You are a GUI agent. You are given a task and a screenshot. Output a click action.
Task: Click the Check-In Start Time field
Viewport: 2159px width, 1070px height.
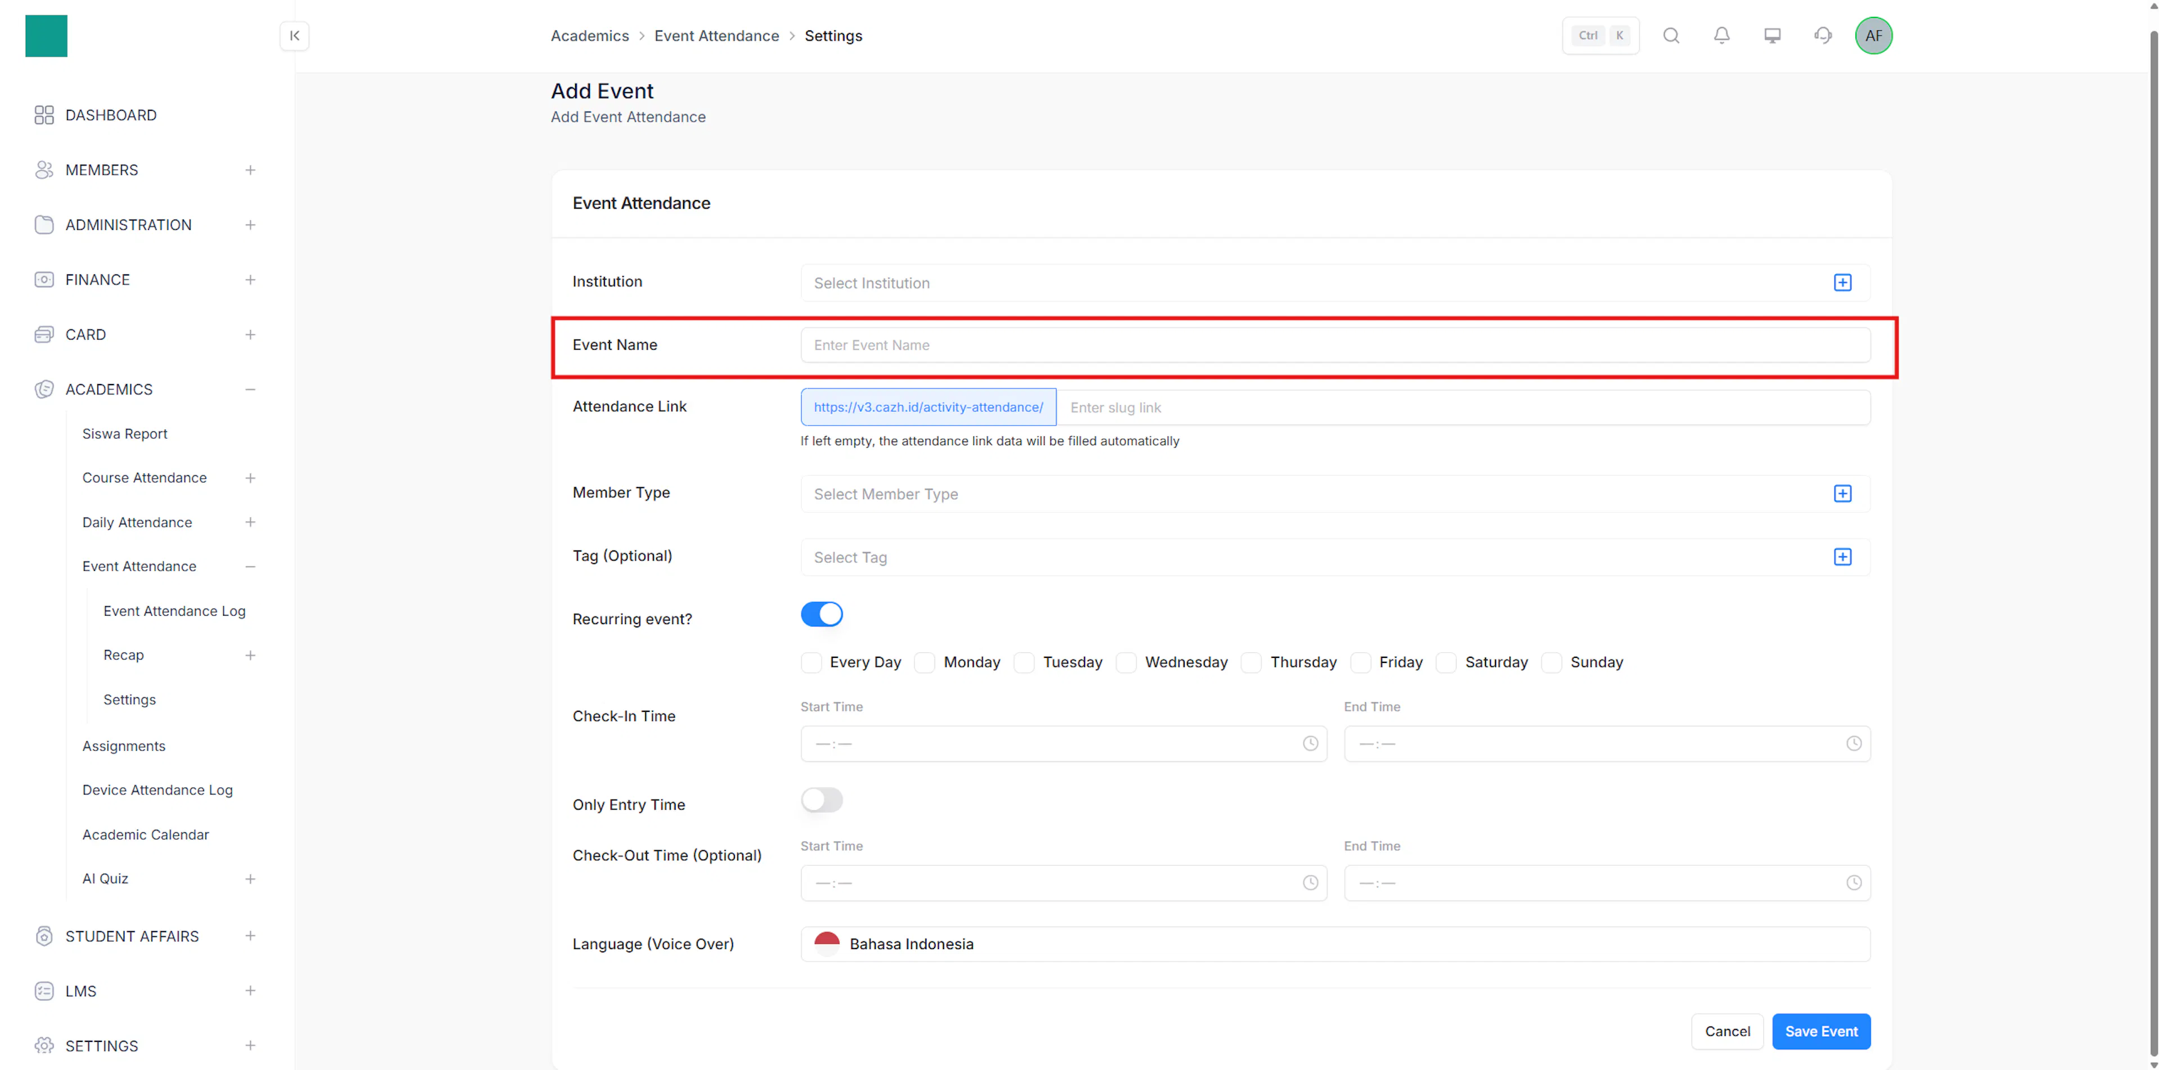1064,743
